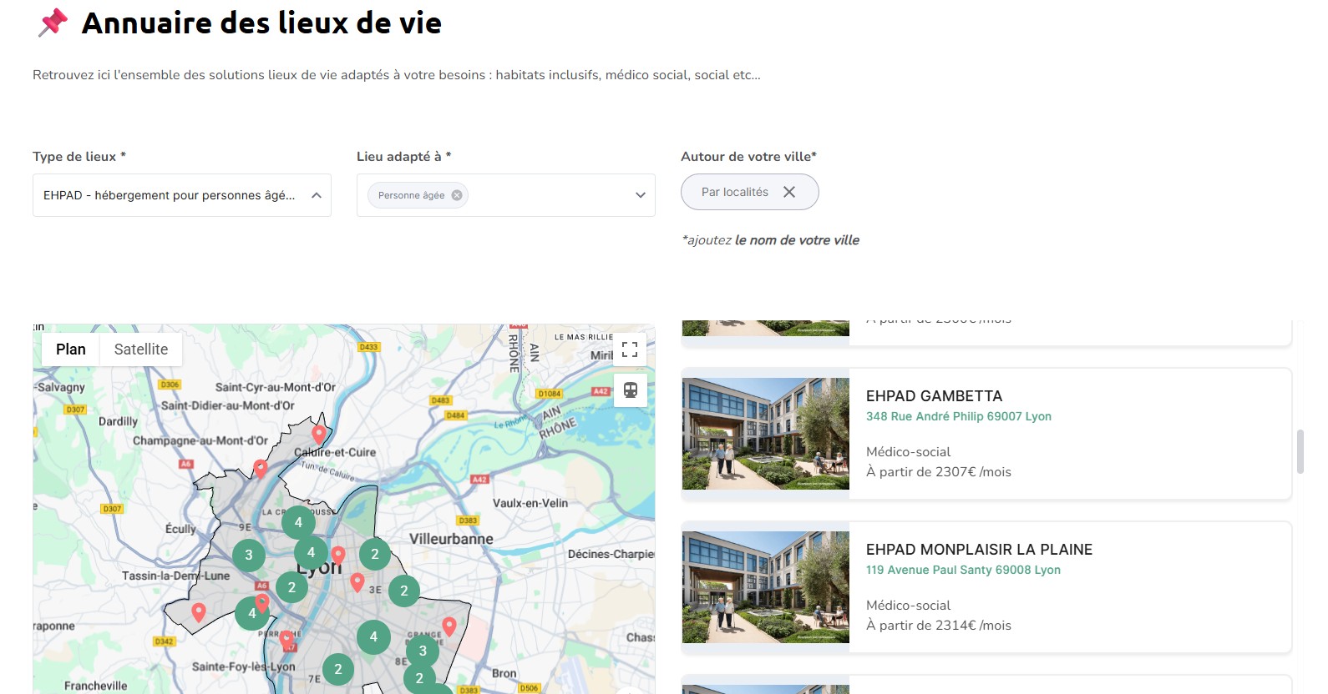Open the cluster of 3 near Écully
Viewport: 1328px width, 694px height.
[248, 555]
